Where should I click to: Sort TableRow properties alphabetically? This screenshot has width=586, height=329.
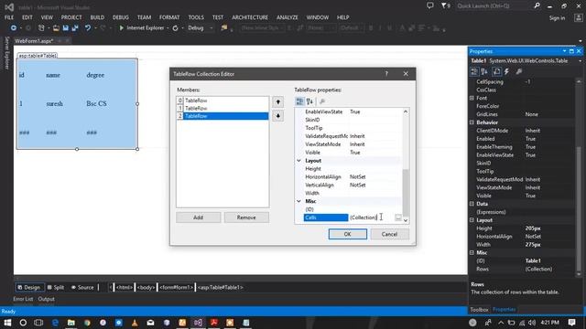point(309,101)
